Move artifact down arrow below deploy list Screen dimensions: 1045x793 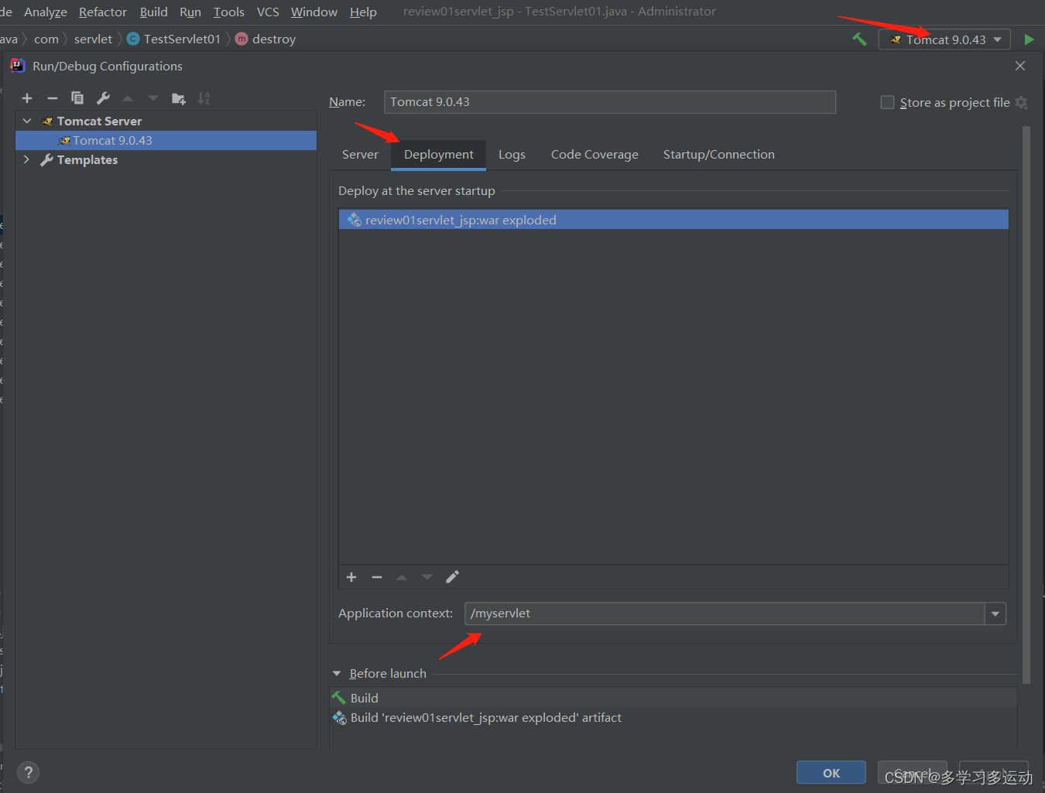pyautogui.click(x=427, y=577)
